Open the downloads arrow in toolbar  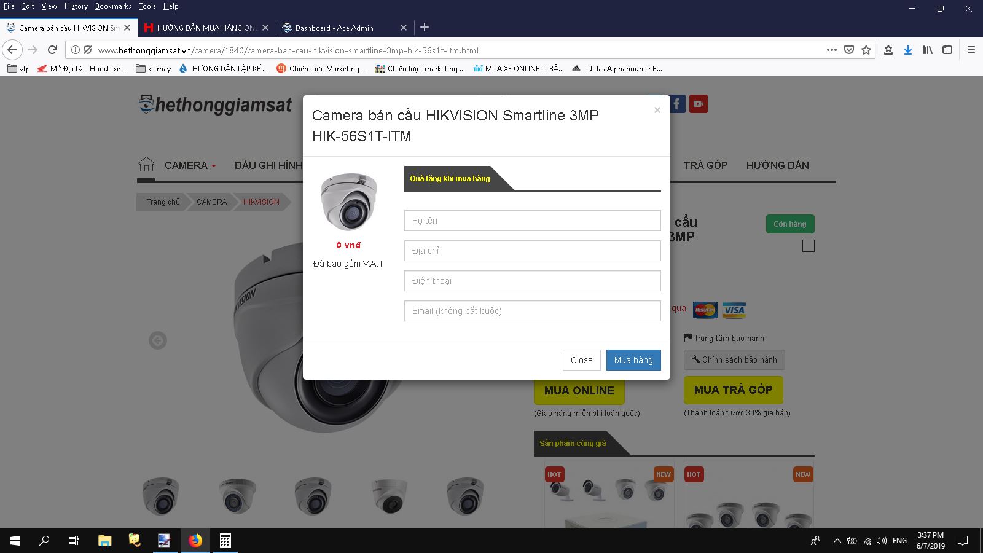(908, 50)
